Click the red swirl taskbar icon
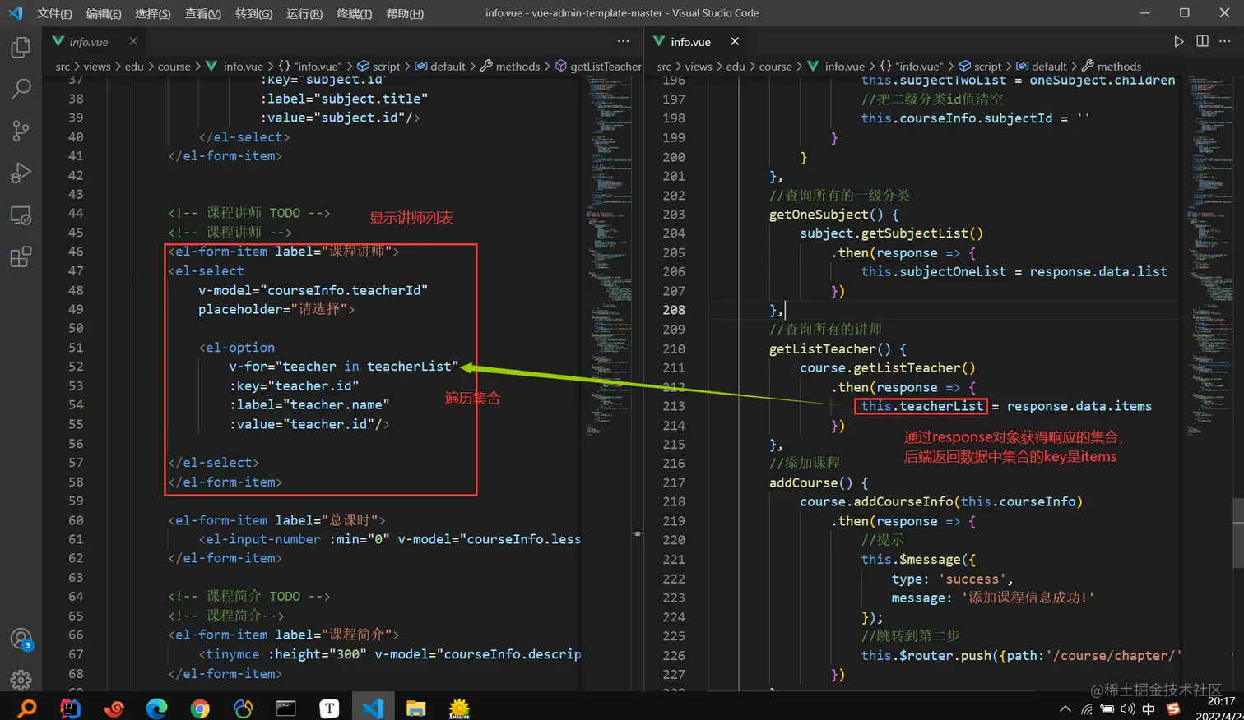 click(x=114, y=708)
